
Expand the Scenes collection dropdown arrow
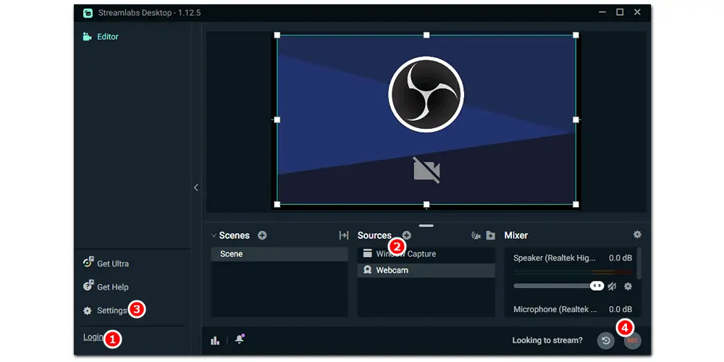tap(214, 235)
